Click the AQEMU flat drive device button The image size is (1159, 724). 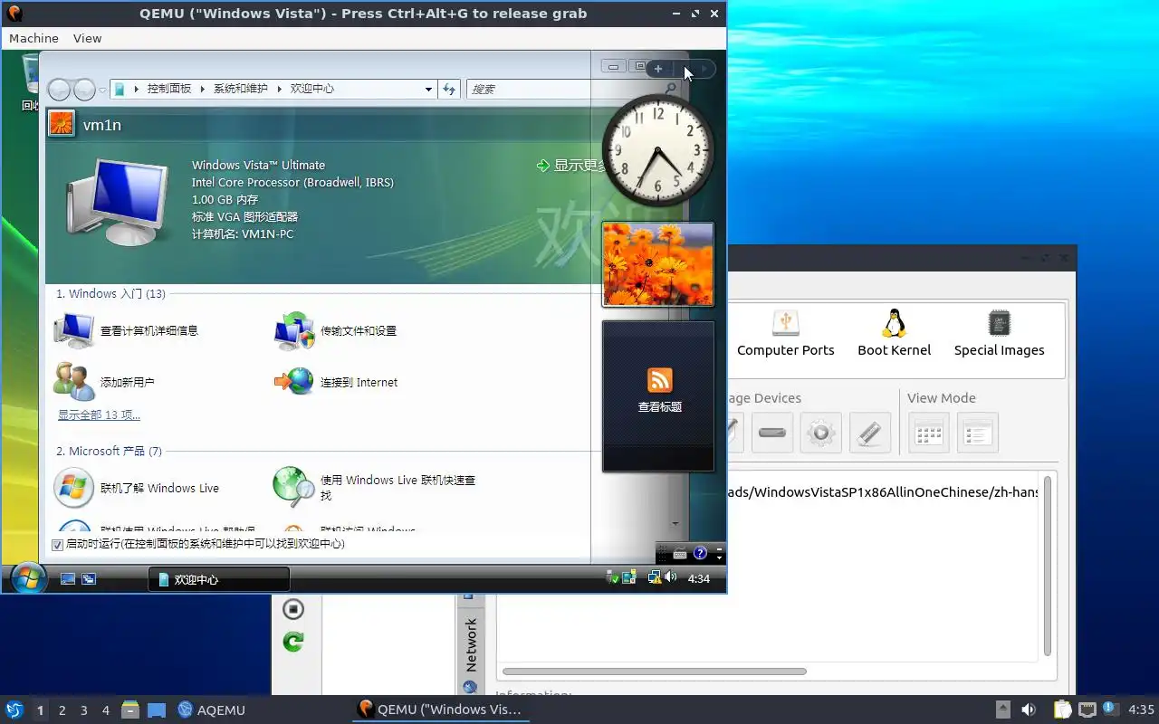coord(772,433)
